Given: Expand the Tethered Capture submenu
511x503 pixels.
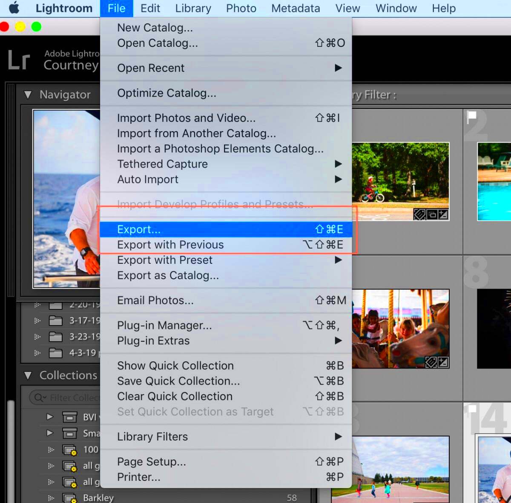Looking at the screenshot, I should tap(226, 164).
